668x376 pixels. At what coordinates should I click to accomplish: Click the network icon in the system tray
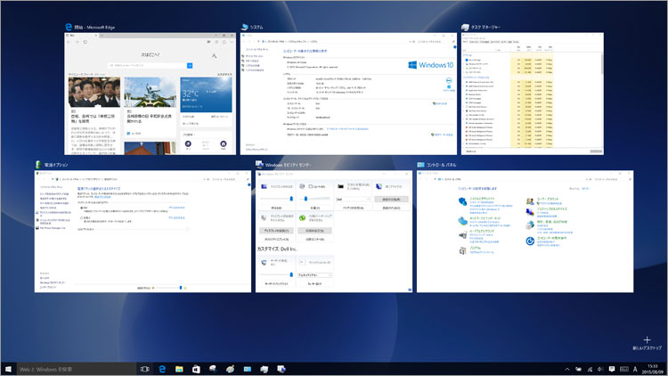(x=590, y=369)
